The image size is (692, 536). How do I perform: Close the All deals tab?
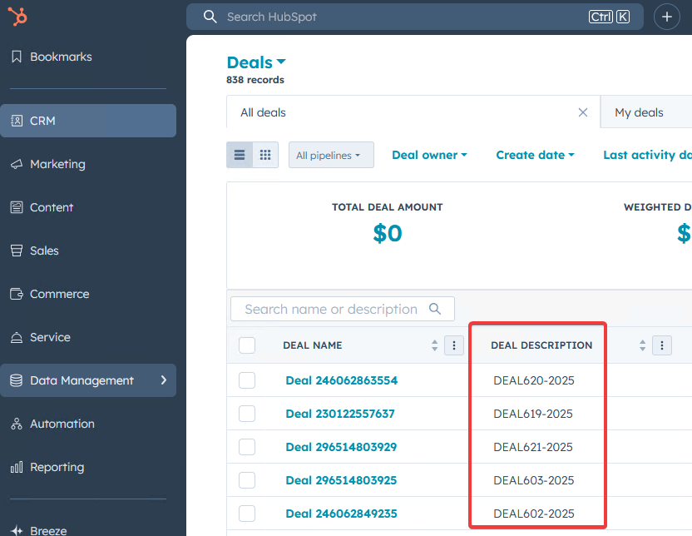583,112
